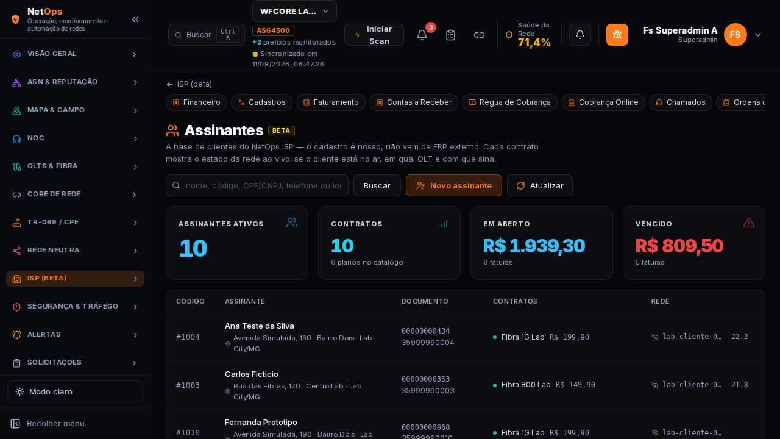Expand ASN & Reputação chevron
The width and height of the screenshot is (780, 439).
point(135,82)
